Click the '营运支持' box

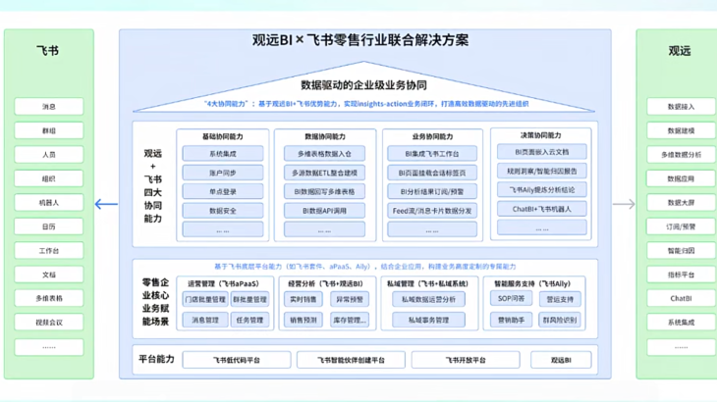tap(560, 299)
